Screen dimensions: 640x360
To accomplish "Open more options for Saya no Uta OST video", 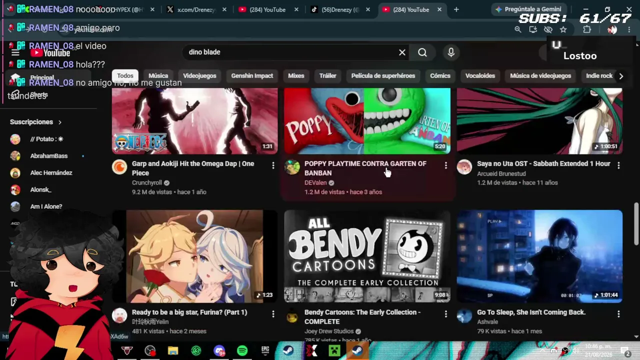I will (x=618, y=165).
